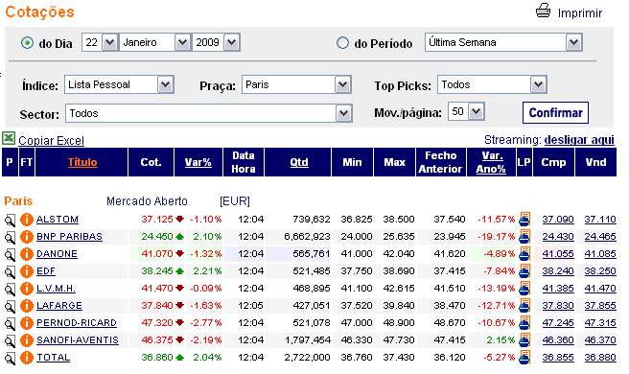Click the Confirmar button
The image size is (629, 374).
point(555,113)
